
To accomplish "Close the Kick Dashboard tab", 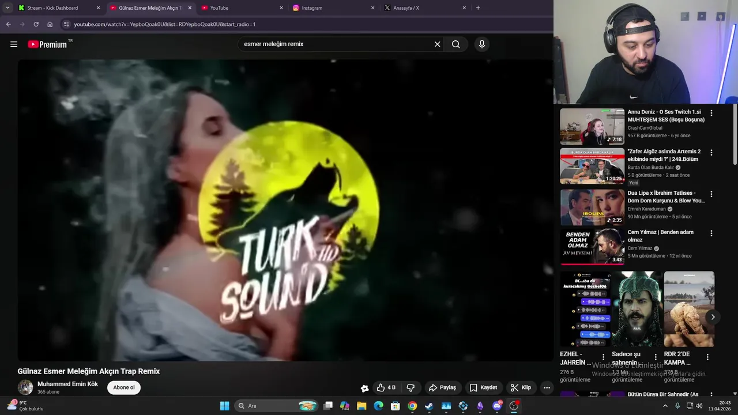I will click(x=98, y=8).
